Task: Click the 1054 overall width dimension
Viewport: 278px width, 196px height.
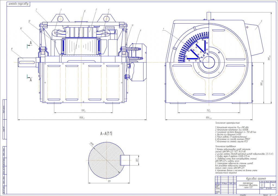Action: coord(208,118)
